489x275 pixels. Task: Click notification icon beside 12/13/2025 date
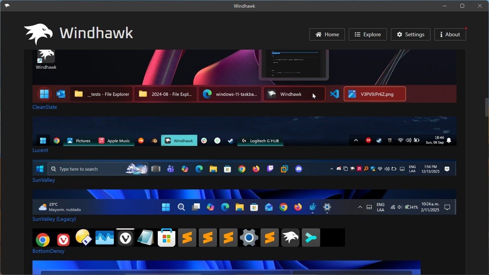point(447,169)
